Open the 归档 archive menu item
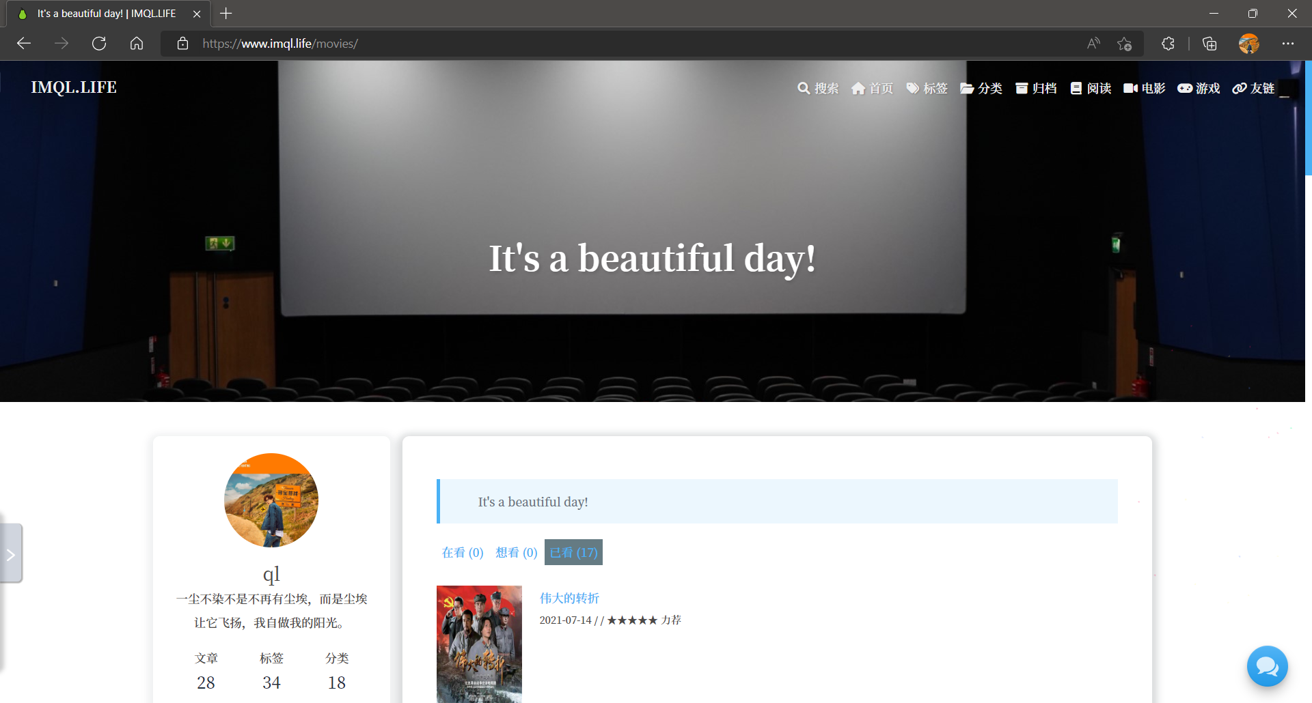This screenshot has width=1312, height=703. [1036, 88]
